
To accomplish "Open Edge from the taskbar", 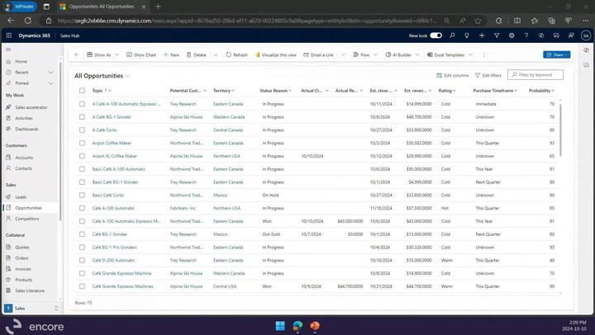I will pos(297,326).
